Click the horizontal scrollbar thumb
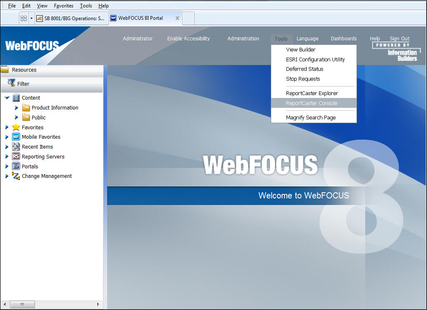Viewport: 427px width, 310px height. (x=22, y=304)
